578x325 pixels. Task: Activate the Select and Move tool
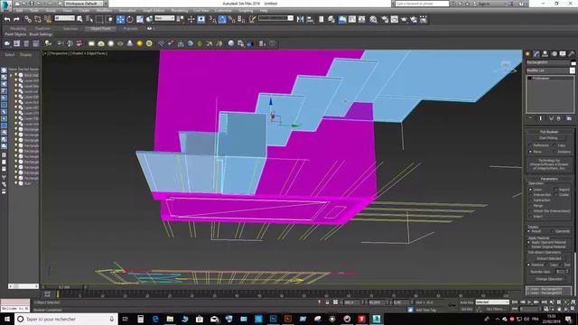click(x=120, y=19)
